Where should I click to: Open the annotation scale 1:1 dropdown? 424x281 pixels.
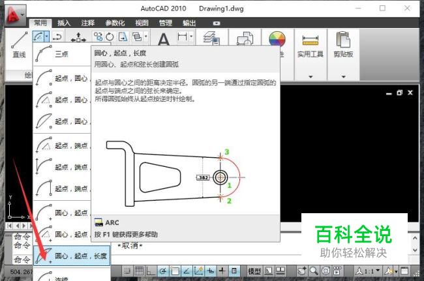[368, 271]
